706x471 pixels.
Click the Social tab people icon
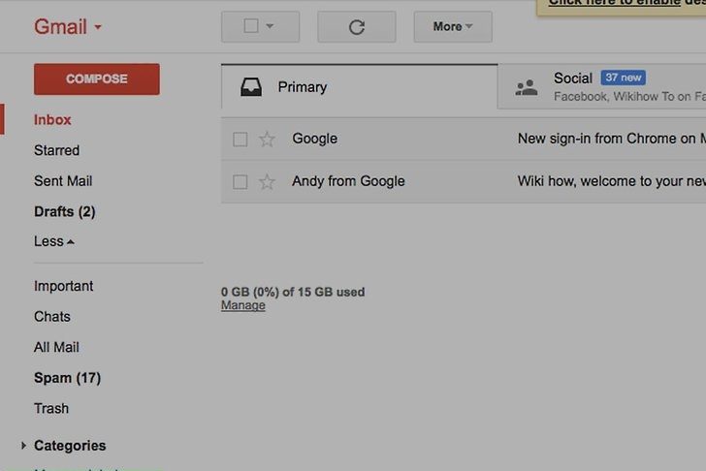(527, 87)
